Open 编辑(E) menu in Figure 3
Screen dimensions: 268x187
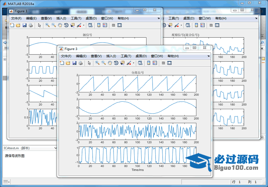pyautogui.click(x=81, y=56)
